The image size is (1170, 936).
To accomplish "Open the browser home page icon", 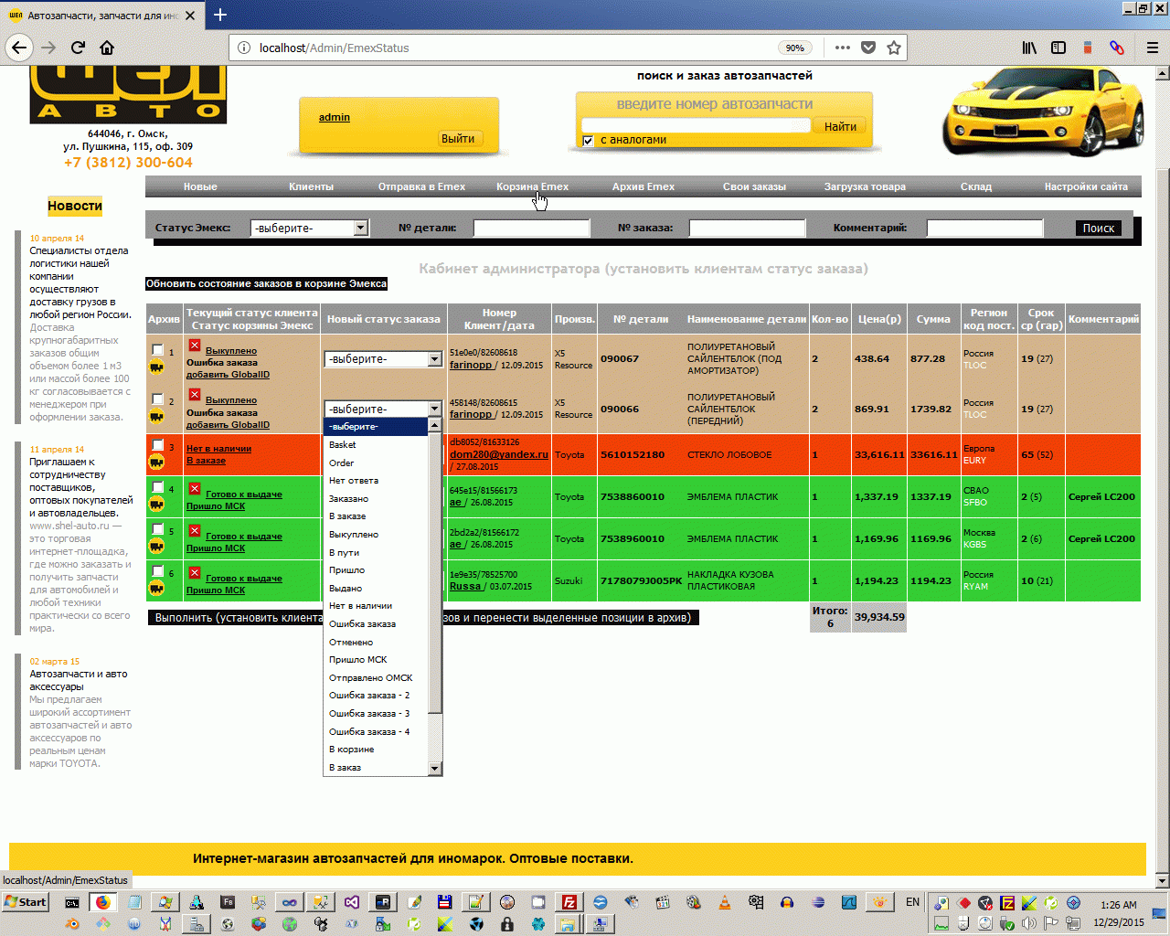I will [x=107, y=48].
